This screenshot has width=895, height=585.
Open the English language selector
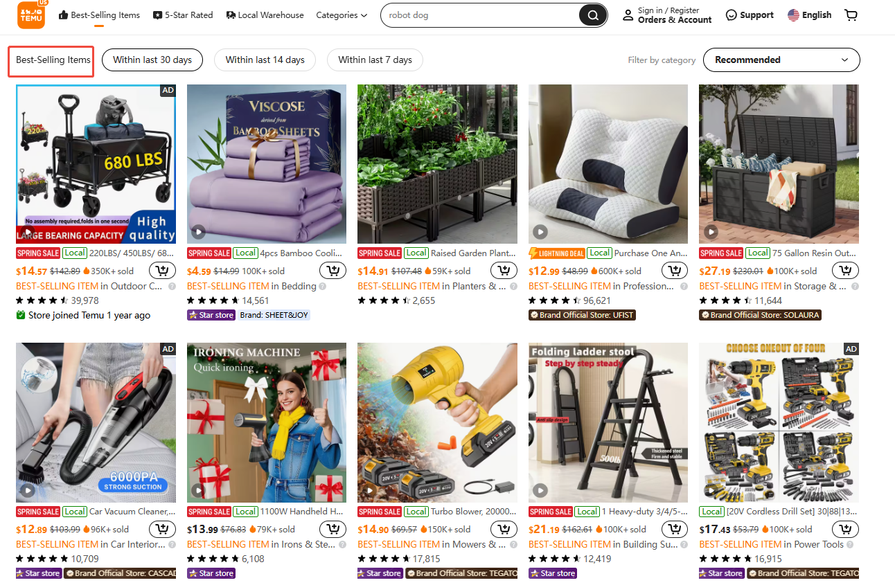tap(809, 15)
